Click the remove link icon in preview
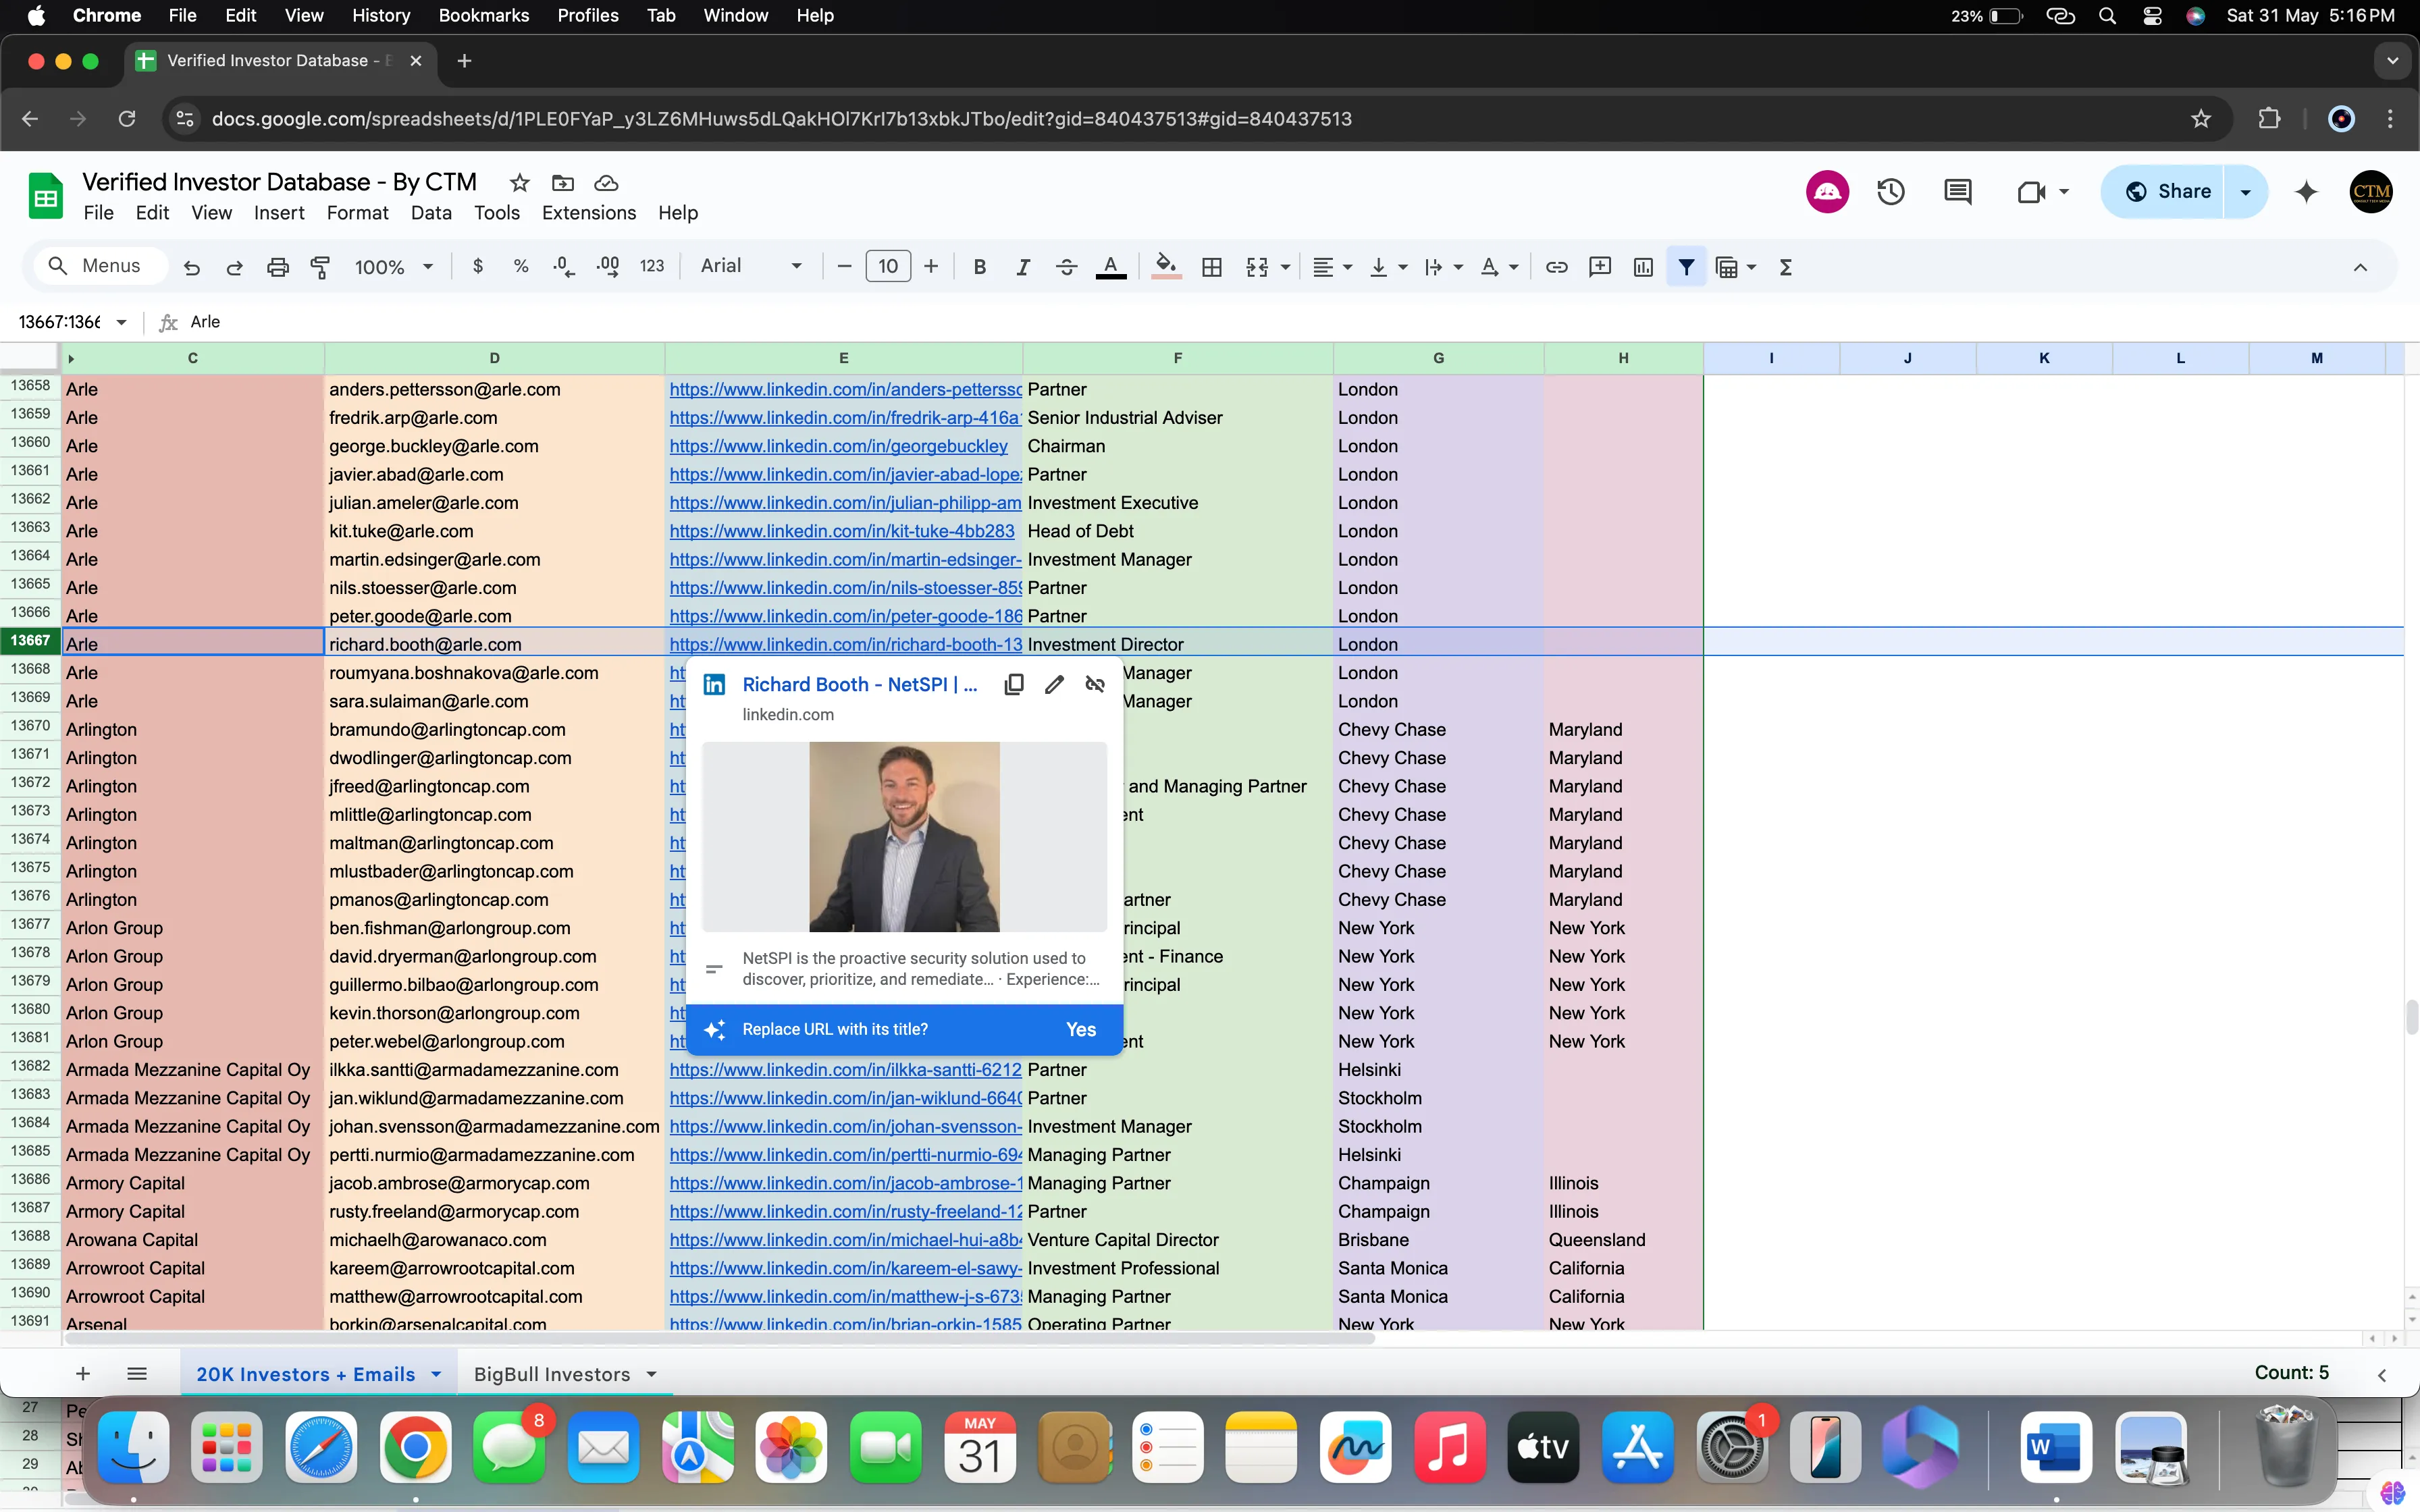The image size is (2420, 1512). [1095, 685]
